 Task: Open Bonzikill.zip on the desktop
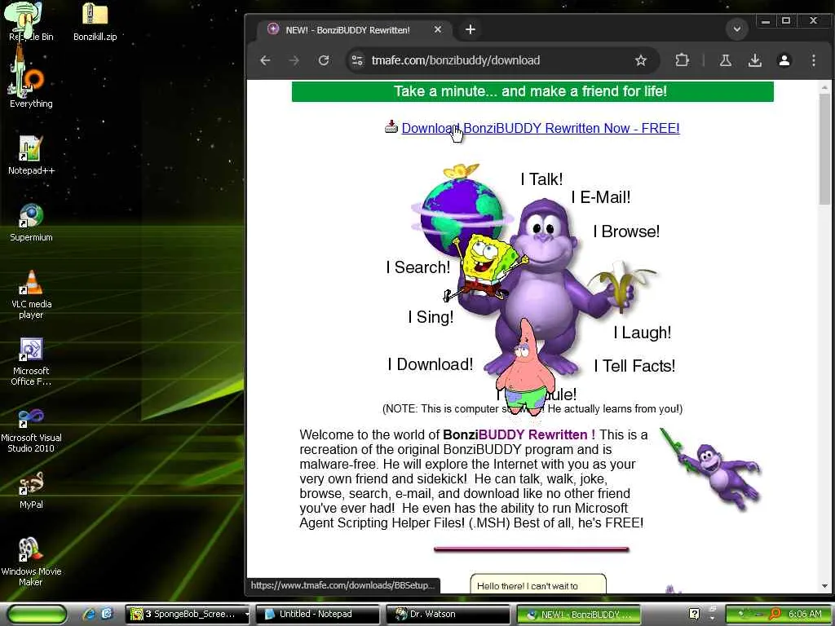click(95, 21)
